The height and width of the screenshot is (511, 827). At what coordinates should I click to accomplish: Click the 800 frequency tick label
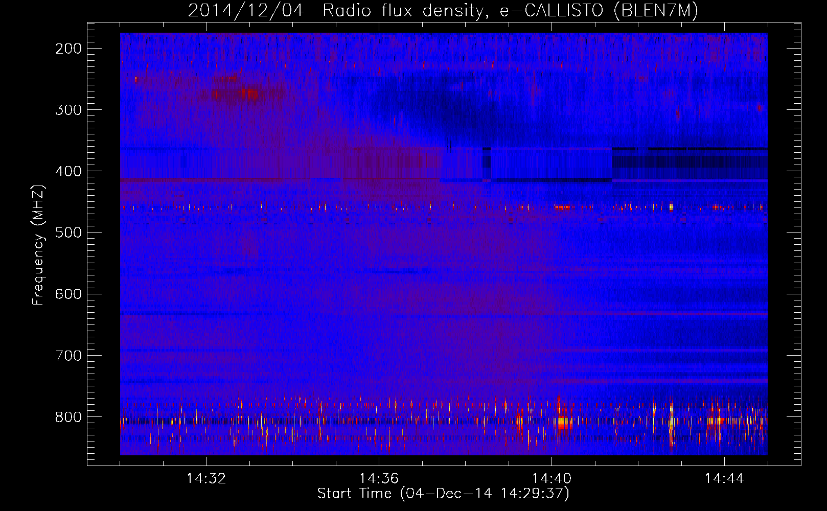click(68, 416)
